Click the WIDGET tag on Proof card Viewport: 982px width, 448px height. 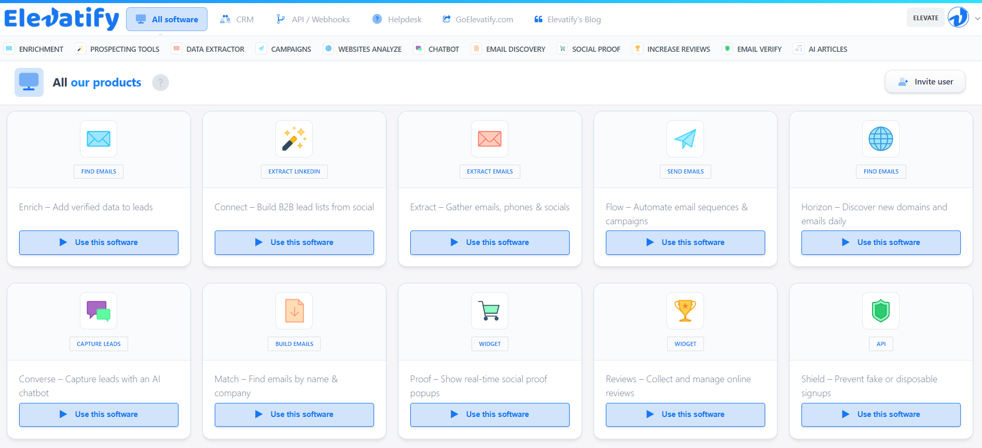(x=490, y=344)
